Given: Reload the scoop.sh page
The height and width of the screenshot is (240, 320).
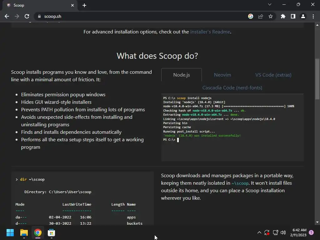Looking at the screenshot, I should point(27,16).
